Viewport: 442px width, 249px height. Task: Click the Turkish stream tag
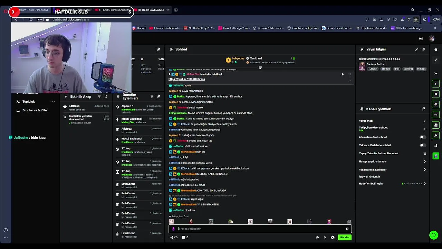click(373, 69)
